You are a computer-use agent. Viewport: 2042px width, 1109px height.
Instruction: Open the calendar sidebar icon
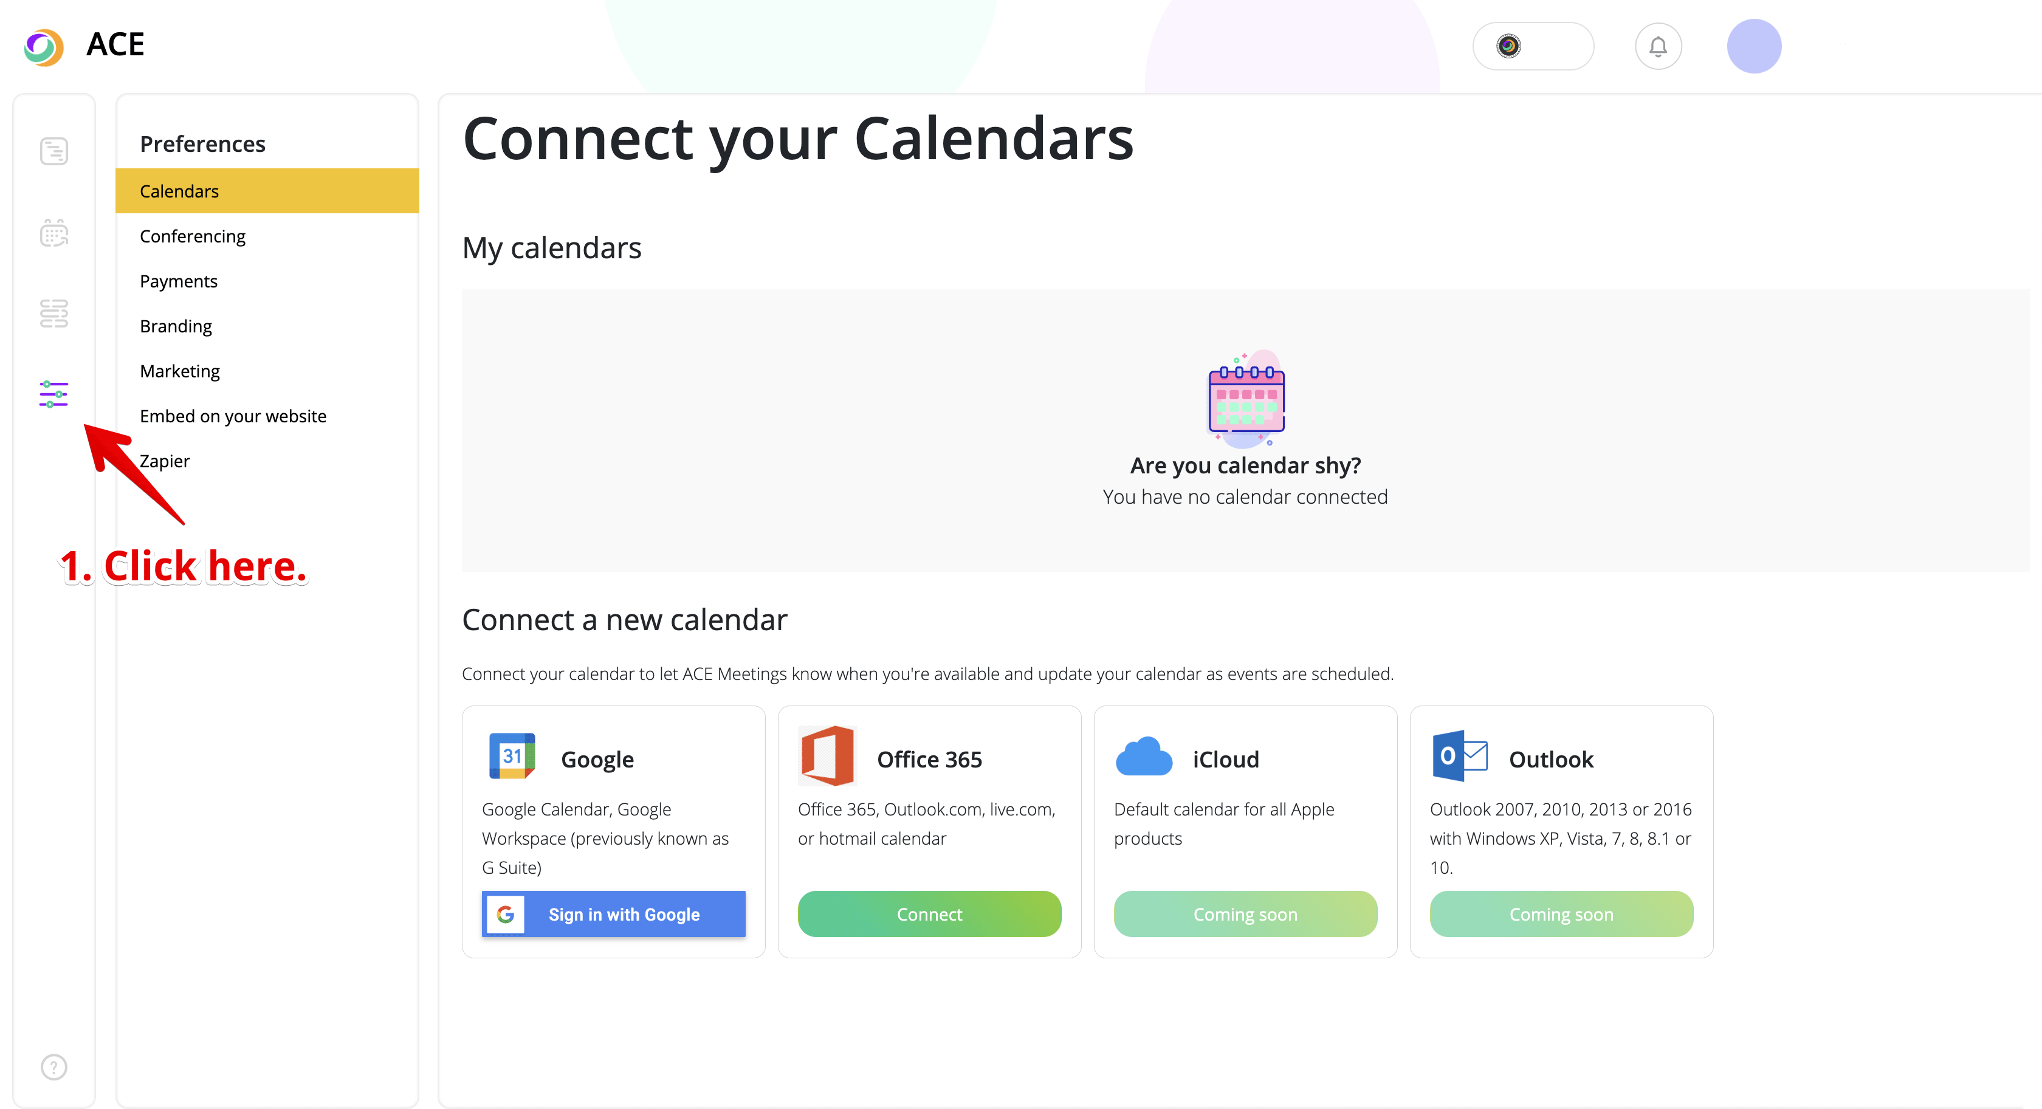(54, 233)
